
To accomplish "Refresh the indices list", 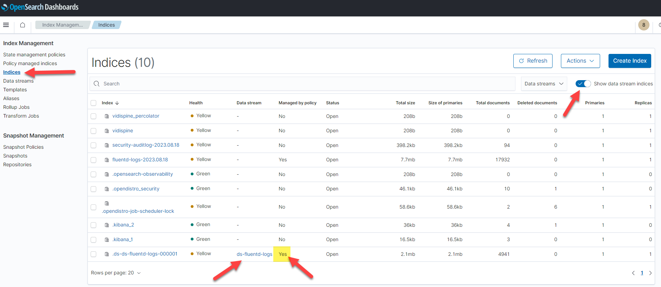I will click(533, 61).
